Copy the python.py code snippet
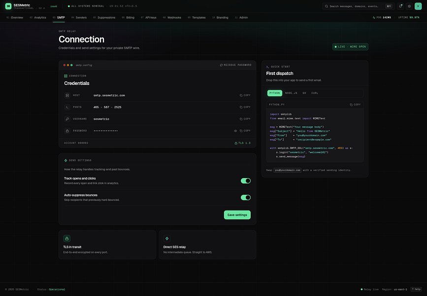Image resolution: width=427 pixels, height=296 pixels. [355, 105]
